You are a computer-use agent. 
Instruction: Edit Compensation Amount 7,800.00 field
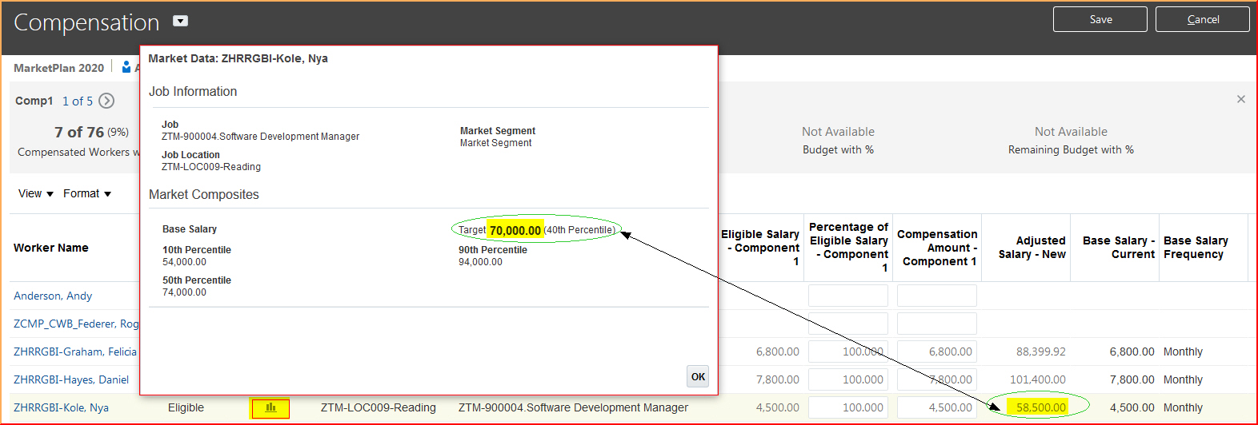click(937, 379)
